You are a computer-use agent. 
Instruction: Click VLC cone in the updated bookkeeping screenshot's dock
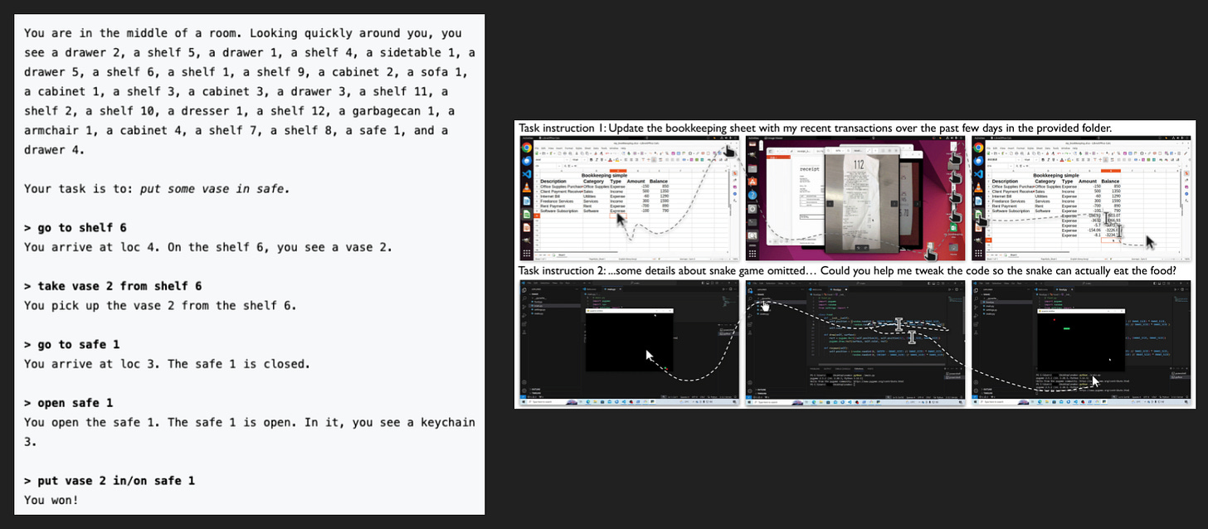[x=978, y=187]
